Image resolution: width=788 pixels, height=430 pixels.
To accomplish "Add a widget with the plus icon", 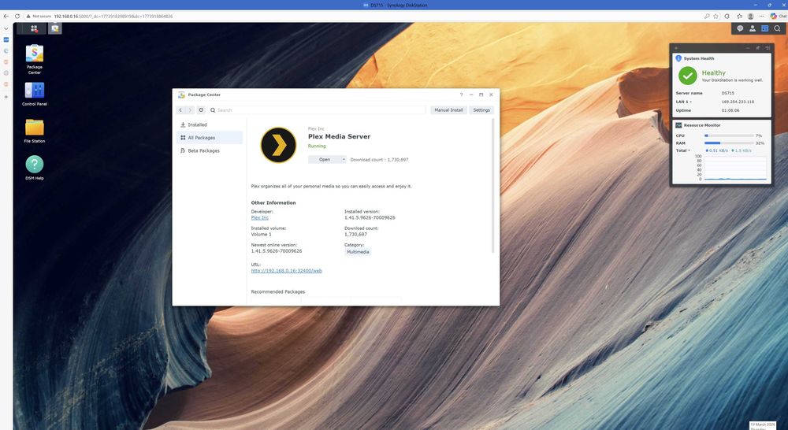I will coord(676,48).
